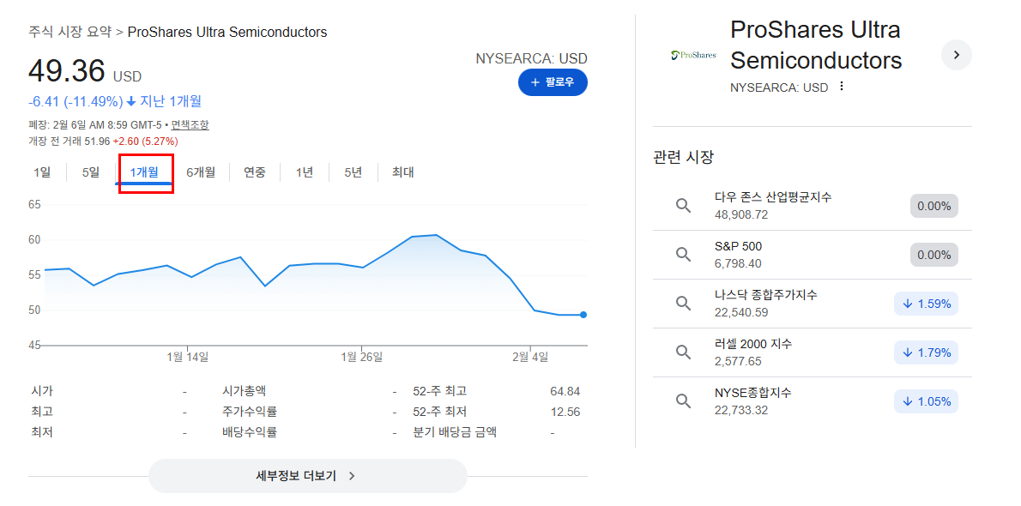Click the pre-market price 51.96 text
The image size is (1021, 506).
(97, 141)
